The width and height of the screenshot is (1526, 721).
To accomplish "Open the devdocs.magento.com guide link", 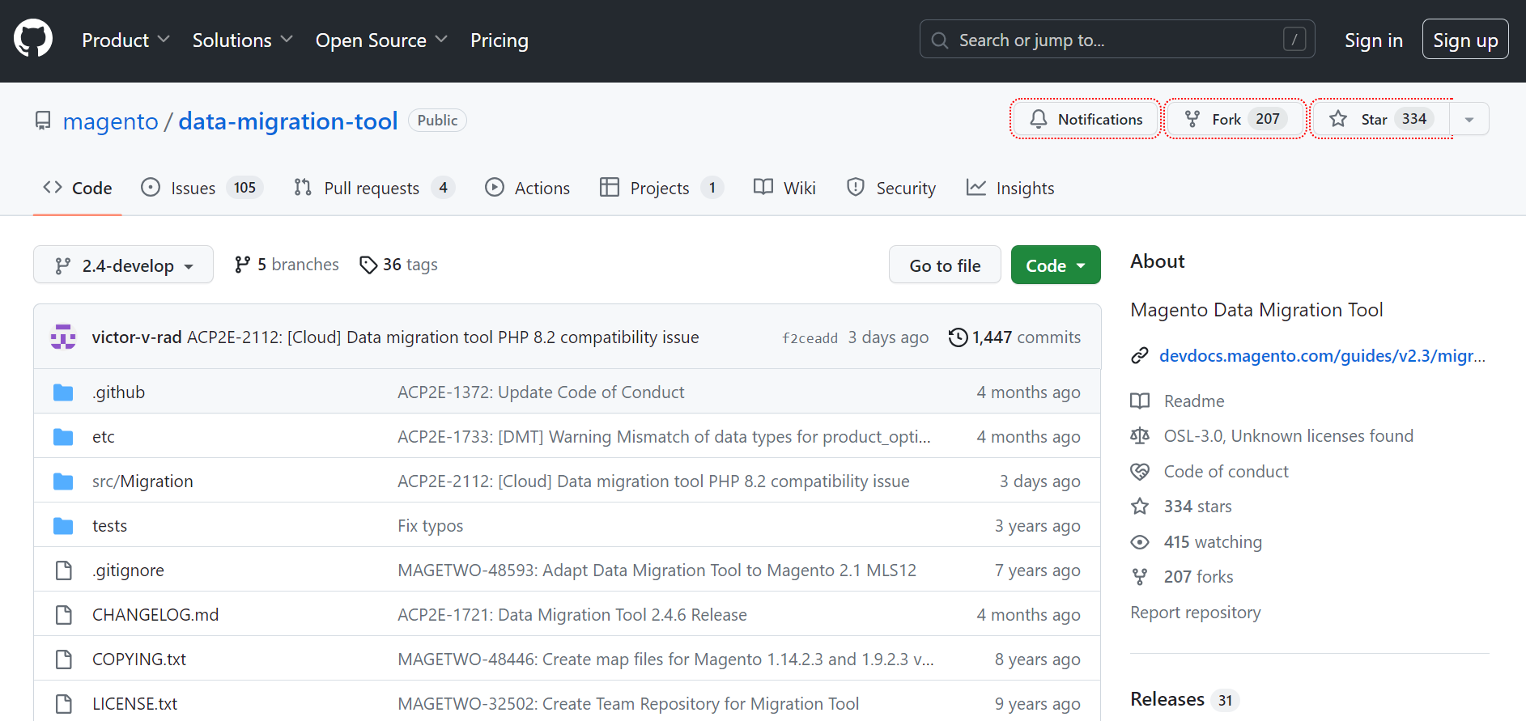I will (x=1322, y=355).
